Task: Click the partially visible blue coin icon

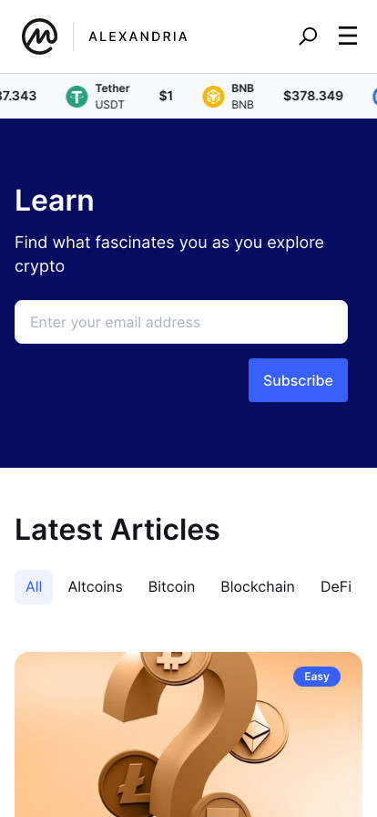Action: point(375,97)
